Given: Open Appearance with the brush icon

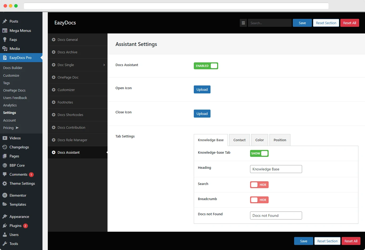Looking at the screenshot, I should click(5, 217).
